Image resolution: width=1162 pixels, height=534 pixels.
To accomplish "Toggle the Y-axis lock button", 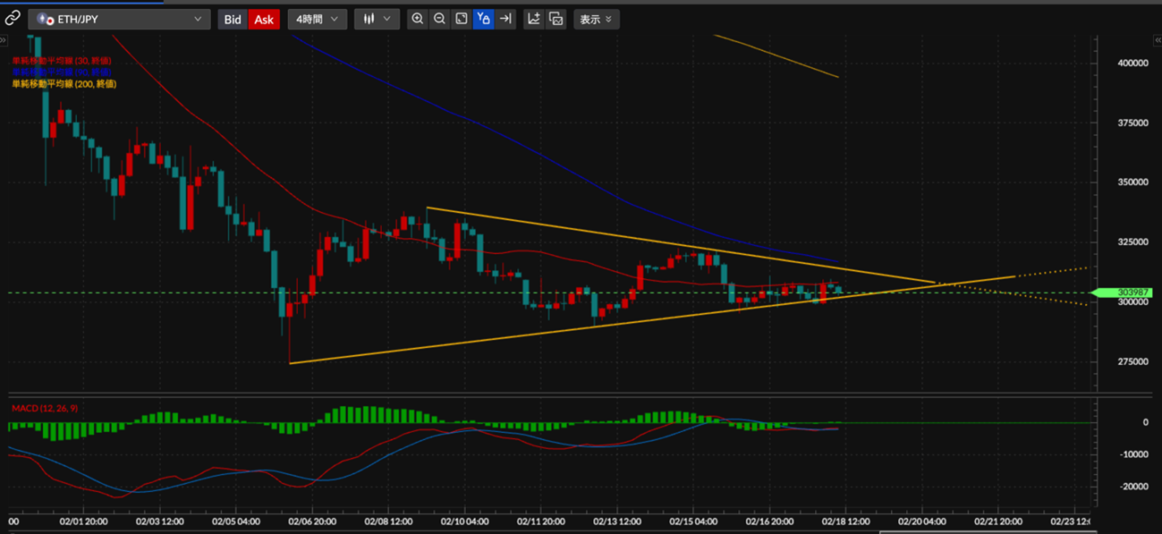I will click(x=483, y=19).
